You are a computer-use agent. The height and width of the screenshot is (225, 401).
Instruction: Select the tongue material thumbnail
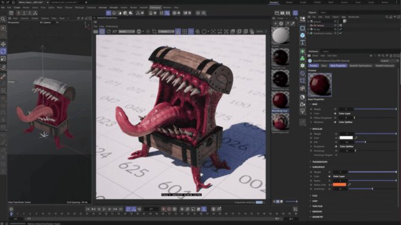(280, 121)
